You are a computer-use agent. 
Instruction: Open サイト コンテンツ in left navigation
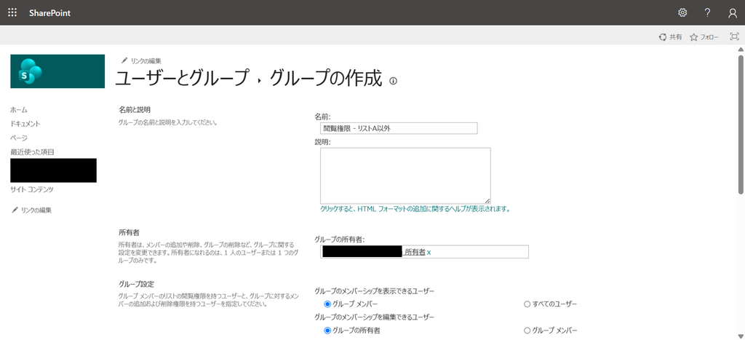pyautogui.click(x=32, y=190)
